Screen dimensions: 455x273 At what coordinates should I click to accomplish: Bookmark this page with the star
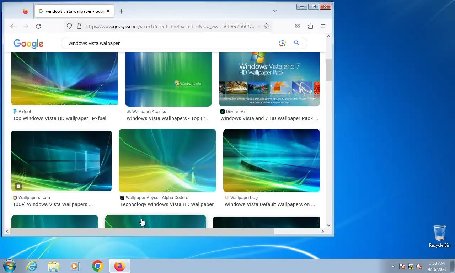(x=267, y=26)
